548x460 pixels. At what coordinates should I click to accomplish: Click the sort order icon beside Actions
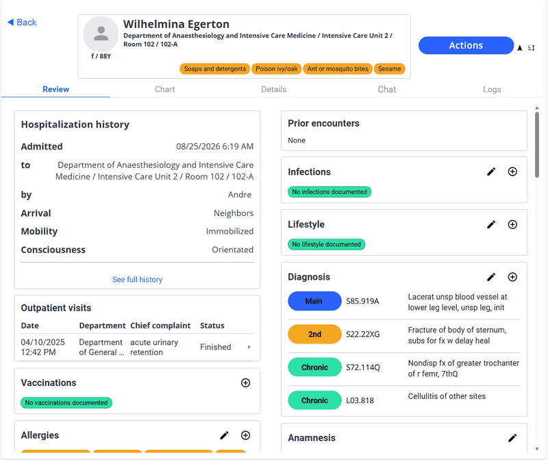point(532,48)
